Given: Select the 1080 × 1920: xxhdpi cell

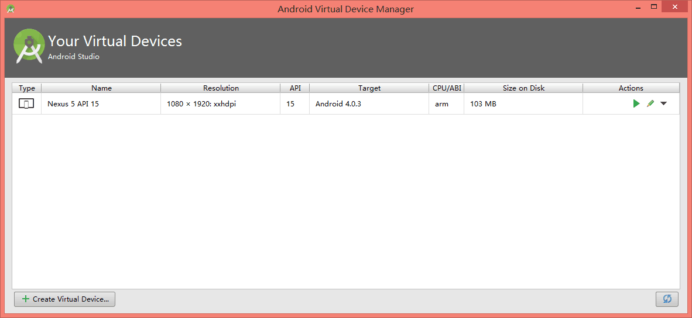Looking at the screenshot, I should tap(221, 104).
